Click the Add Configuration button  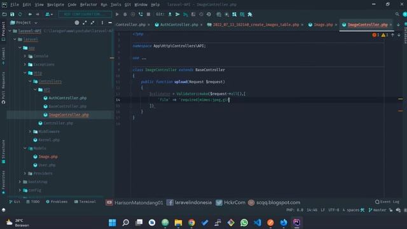(x=85, y=14)
